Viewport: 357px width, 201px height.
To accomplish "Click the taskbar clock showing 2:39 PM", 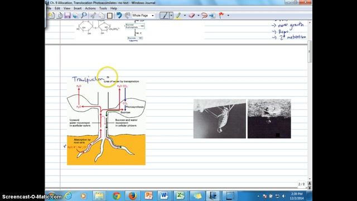I will coord(297,196).
